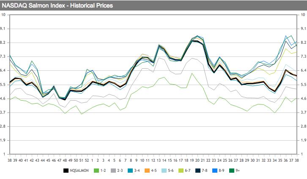This screenshot has width=307, height=179.
Task: Click the right y-axis value 8.2
Action: point(304,43)
